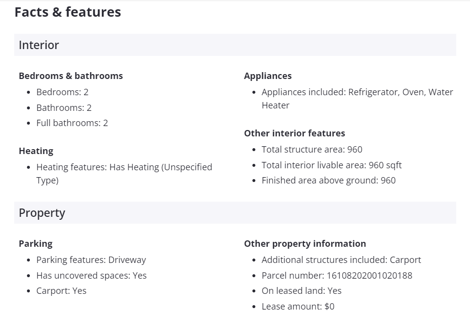Image resolution: width=470 pixels, height=313 pixels.
Task: Click Other interior features subheading
Action: (294, 133)
